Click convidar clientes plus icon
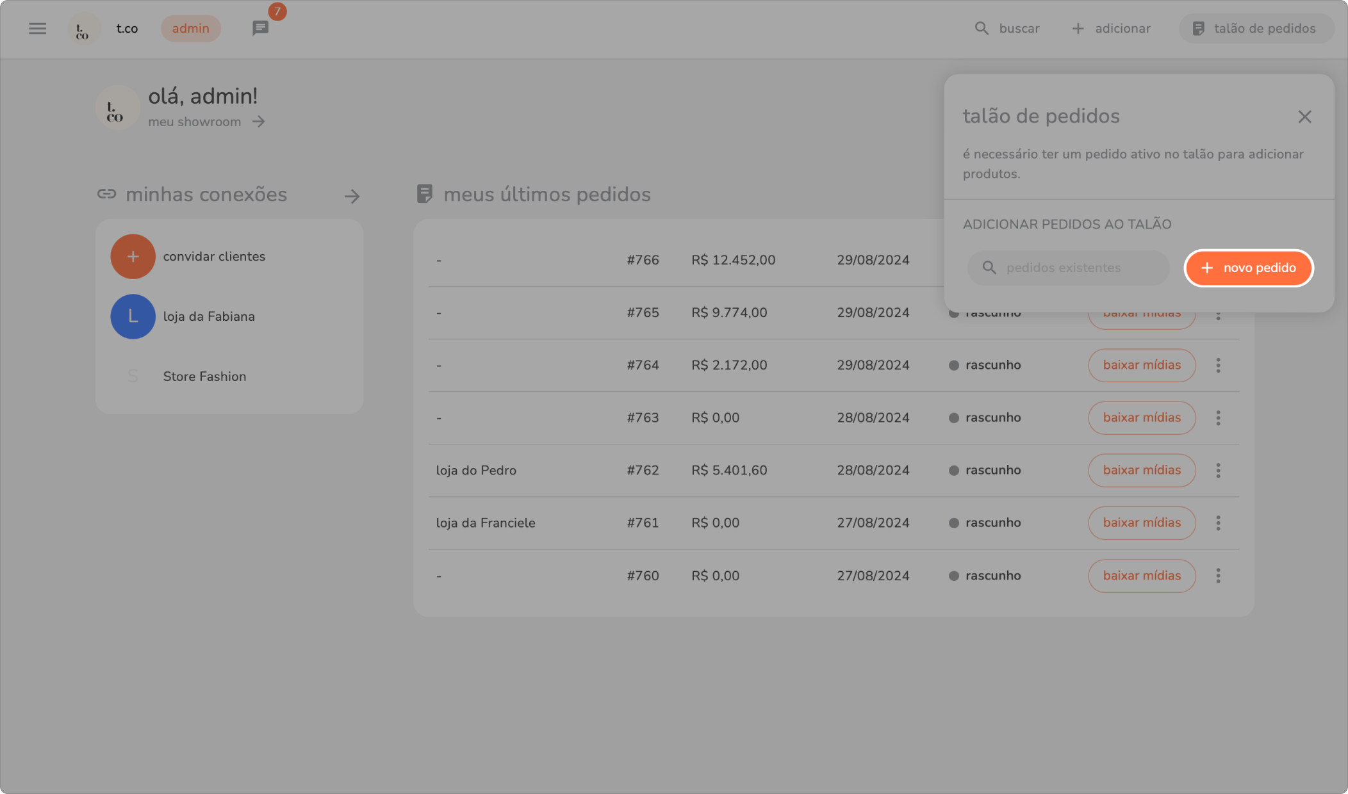The image size is (1348, 794). [133, 256]
